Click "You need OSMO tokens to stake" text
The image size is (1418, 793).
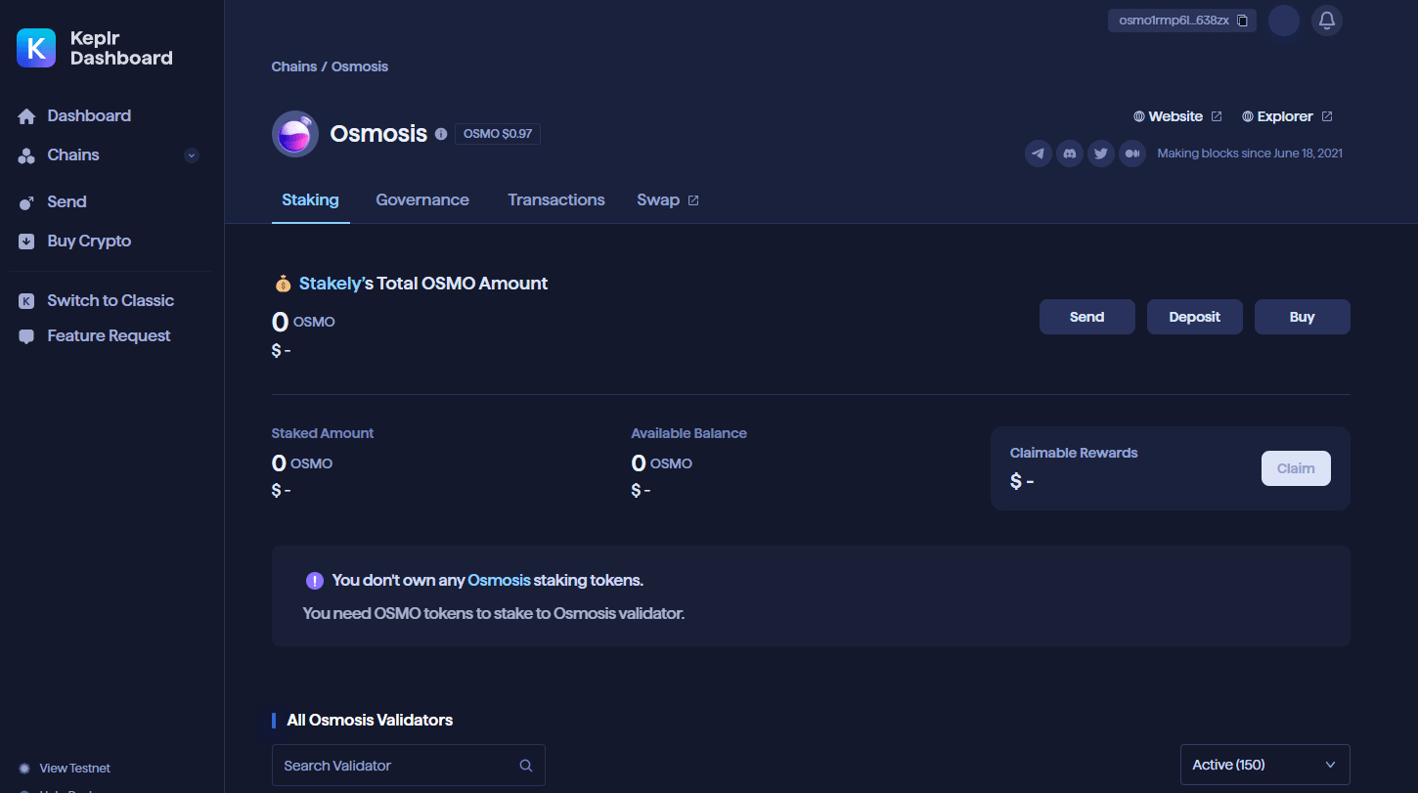point(494,614)
